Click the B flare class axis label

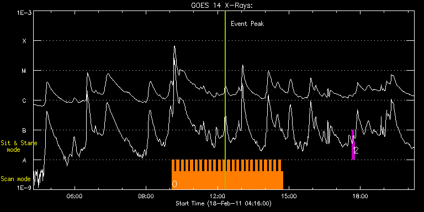point(24,130)
